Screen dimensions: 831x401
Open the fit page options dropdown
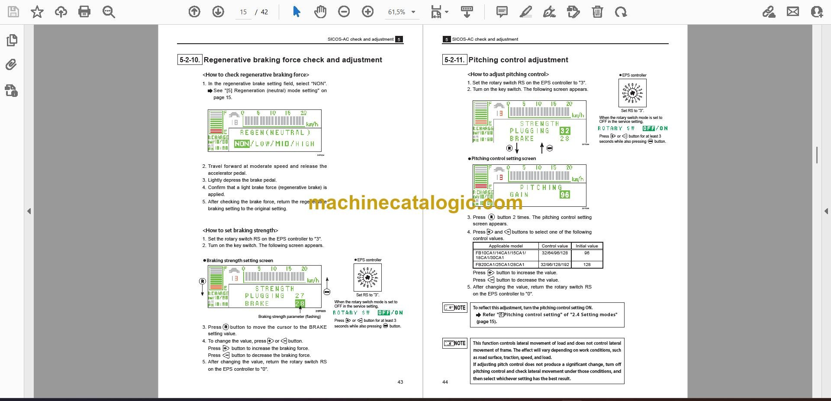(x=439, y=12)
